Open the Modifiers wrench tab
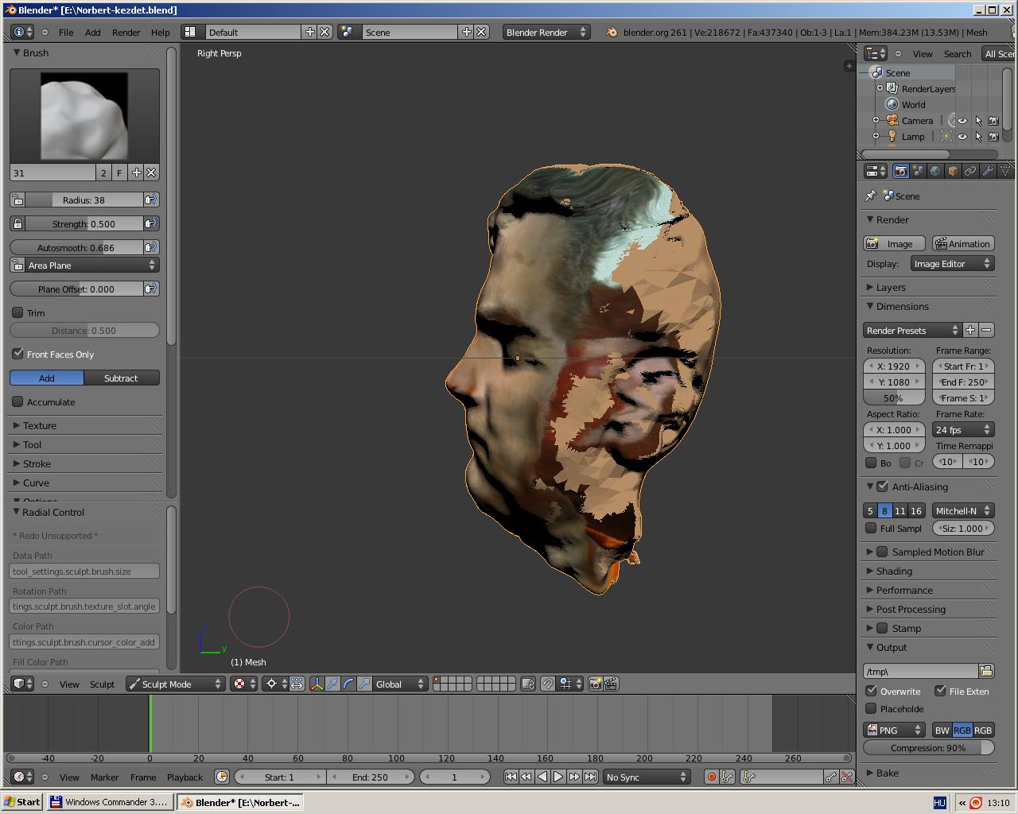The width and height of the screenshot is (1018, 814). click(x=988, y=171)
